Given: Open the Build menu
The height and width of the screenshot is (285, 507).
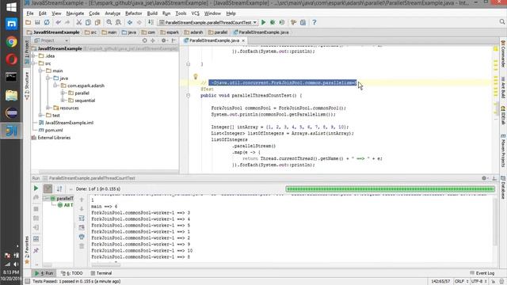Looking at the screenshot, I should click(152, 13).
